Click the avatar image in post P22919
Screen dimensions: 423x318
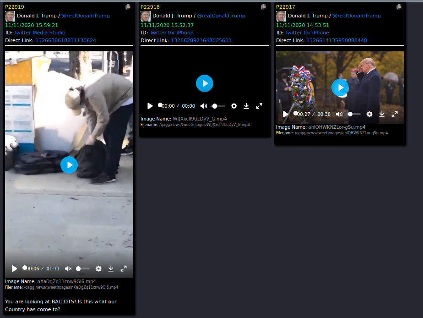(10, 16)
